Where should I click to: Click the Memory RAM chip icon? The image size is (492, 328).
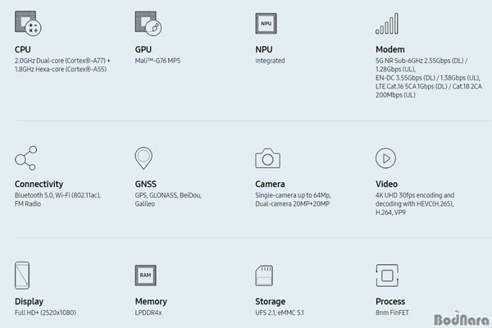[x=146, y=276]
